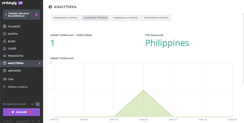Open the FI language selector
Image resolution: width=244 pixels, height=123 pixels.
click(x=34, y=121)
